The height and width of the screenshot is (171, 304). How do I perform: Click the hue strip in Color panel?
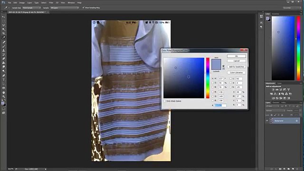tap(299, 48)
